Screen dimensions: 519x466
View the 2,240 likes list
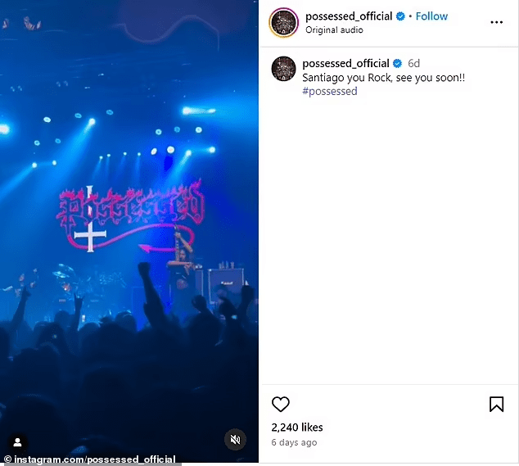tap(297, 428)
